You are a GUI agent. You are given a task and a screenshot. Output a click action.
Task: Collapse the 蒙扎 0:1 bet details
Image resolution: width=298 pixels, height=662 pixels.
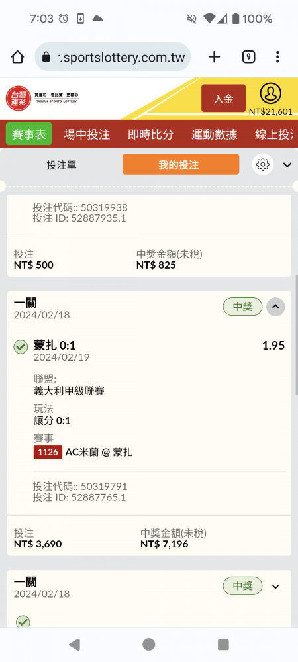[x=275, y=307]
